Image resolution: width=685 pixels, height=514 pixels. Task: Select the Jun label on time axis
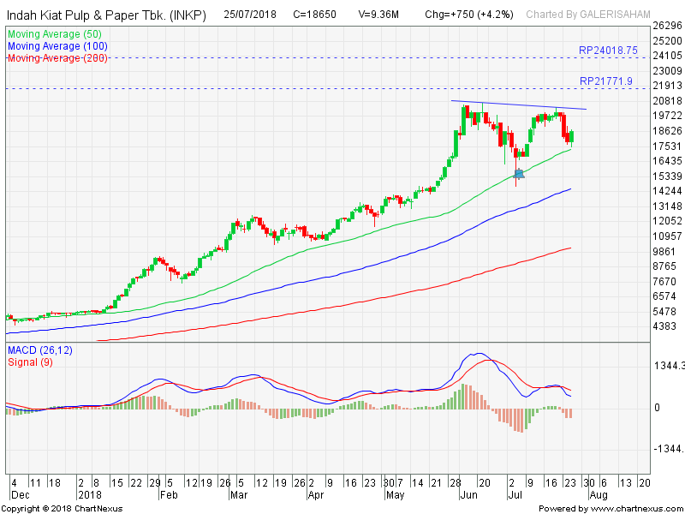(469, 495)
